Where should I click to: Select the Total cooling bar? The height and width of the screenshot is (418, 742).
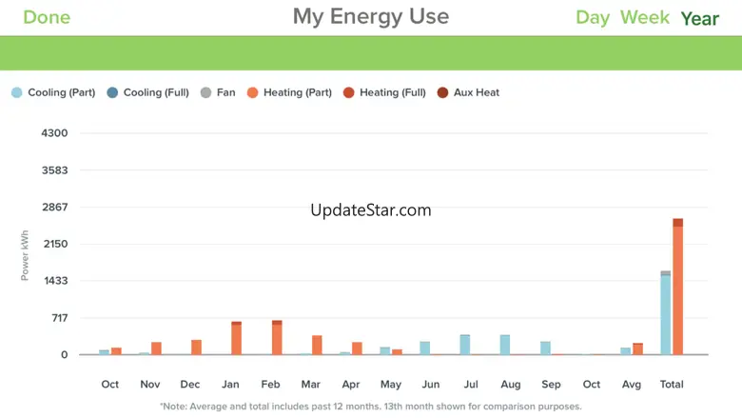tap(666, 314)
